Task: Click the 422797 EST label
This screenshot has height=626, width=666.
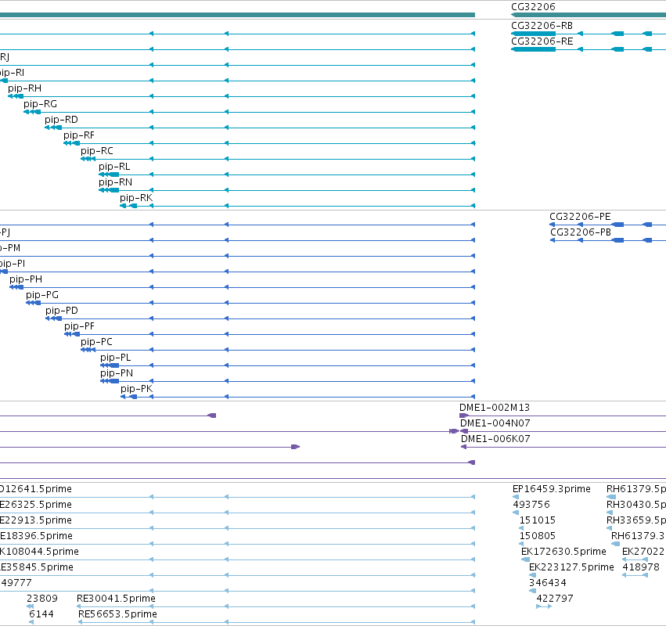Action: click(555, 599)
